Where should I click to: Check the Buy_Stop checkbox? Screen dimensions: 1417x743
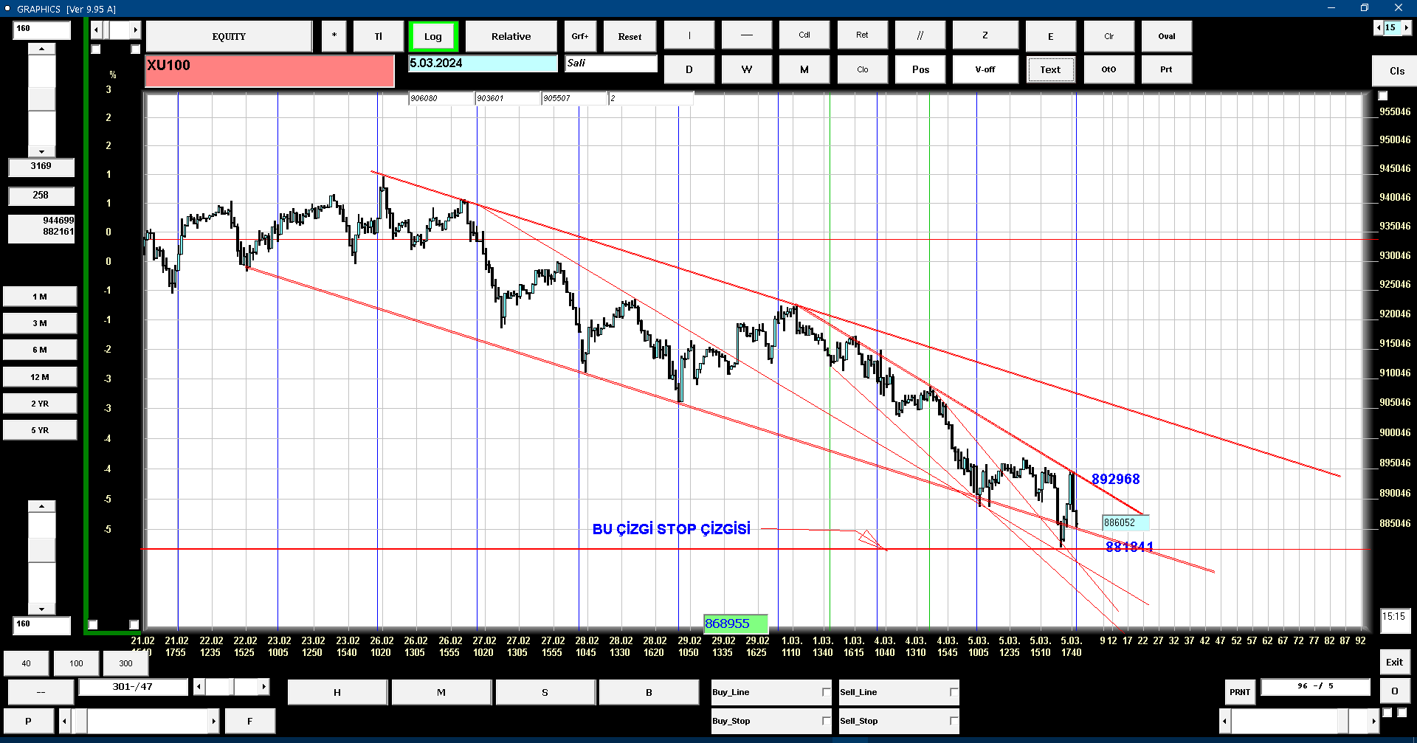coord(827,721)
